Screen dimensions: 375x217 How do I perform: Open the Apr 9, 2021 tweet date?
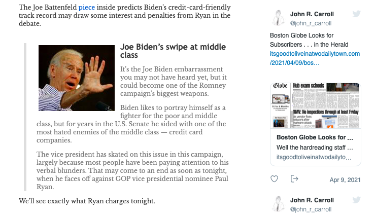pyautogui.click(x=345, y=179)
